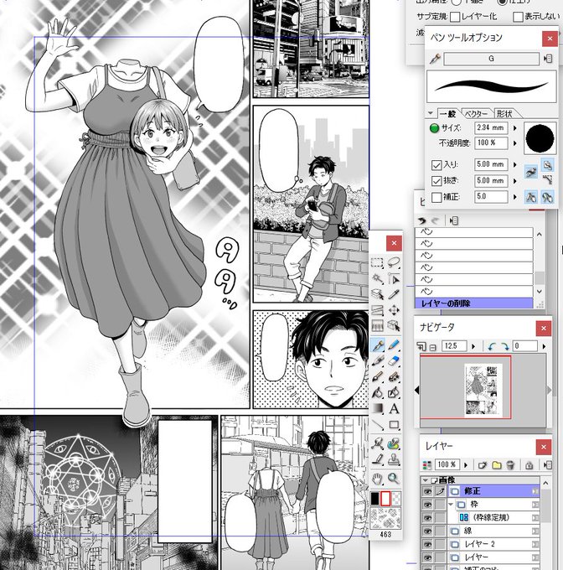The height and width of the screenshot is (570, 563).
Task: Open the 抜き value slider arrow
Action: 514,181
